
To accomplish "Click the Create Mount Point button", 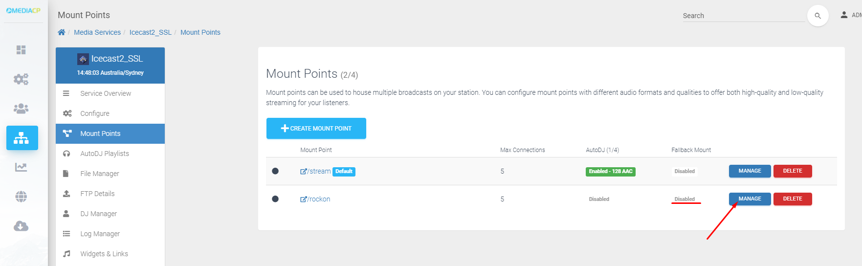I will coord(316,128).
